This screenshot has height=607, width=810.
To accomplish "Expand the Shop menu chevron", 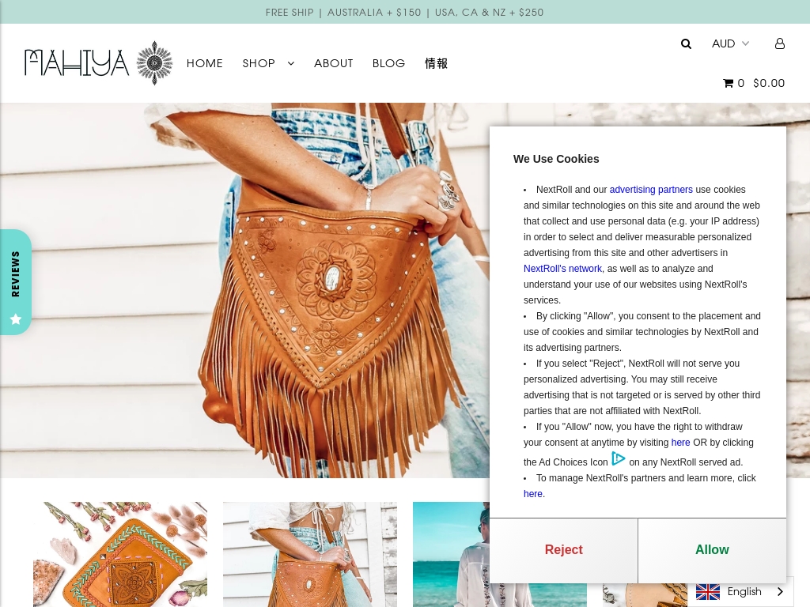I will click(x=291, y=63).
